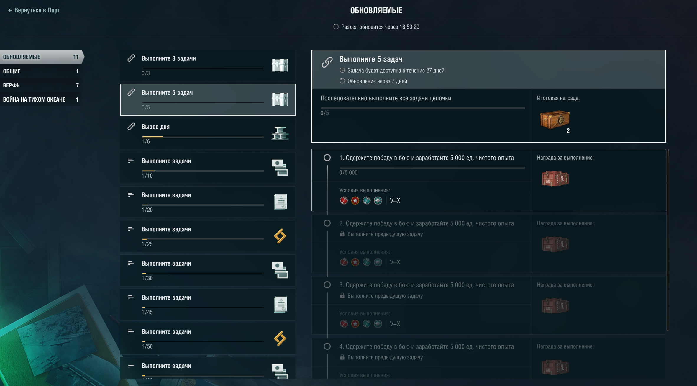Click the credits reward icon on 1/30 mission
The width and height of the screenshot is (697, 386).
280,270
